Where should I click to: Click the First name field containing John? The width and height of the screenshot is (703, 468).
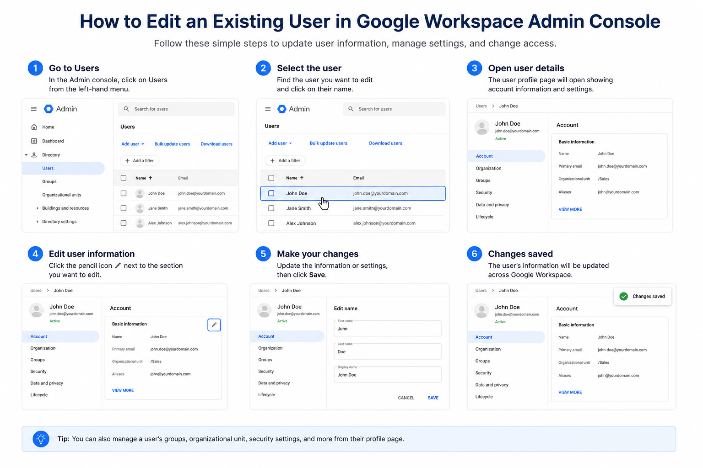[x=388, y=328]
